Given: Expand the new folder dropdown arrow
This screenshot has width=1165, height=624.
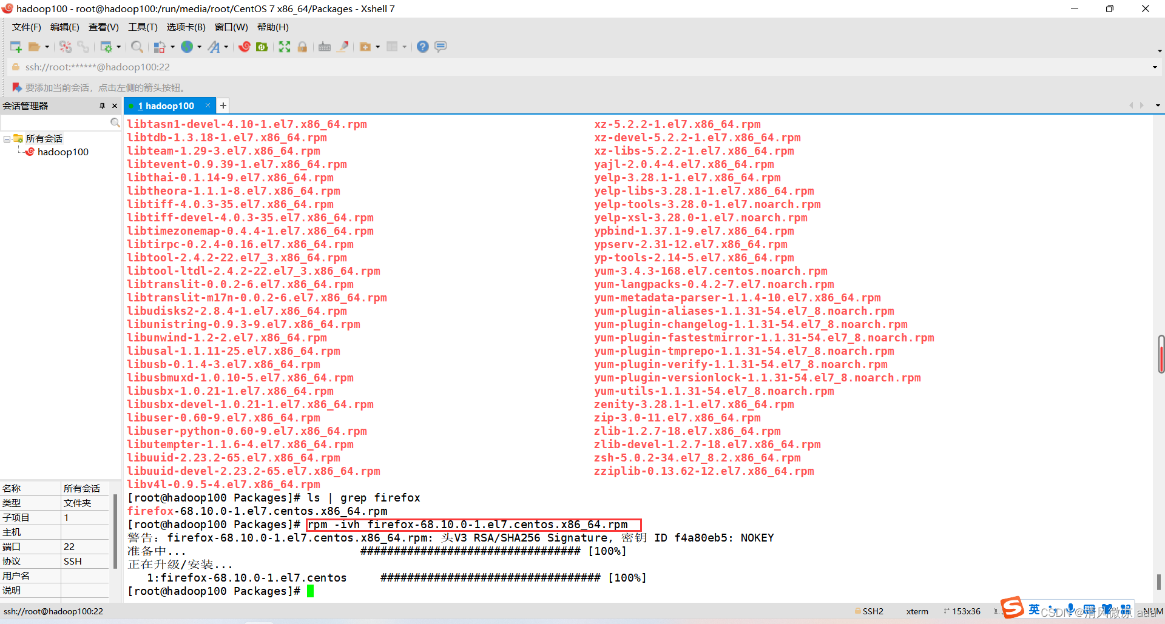Looking at the screenshot, I should tap(377, 47).
